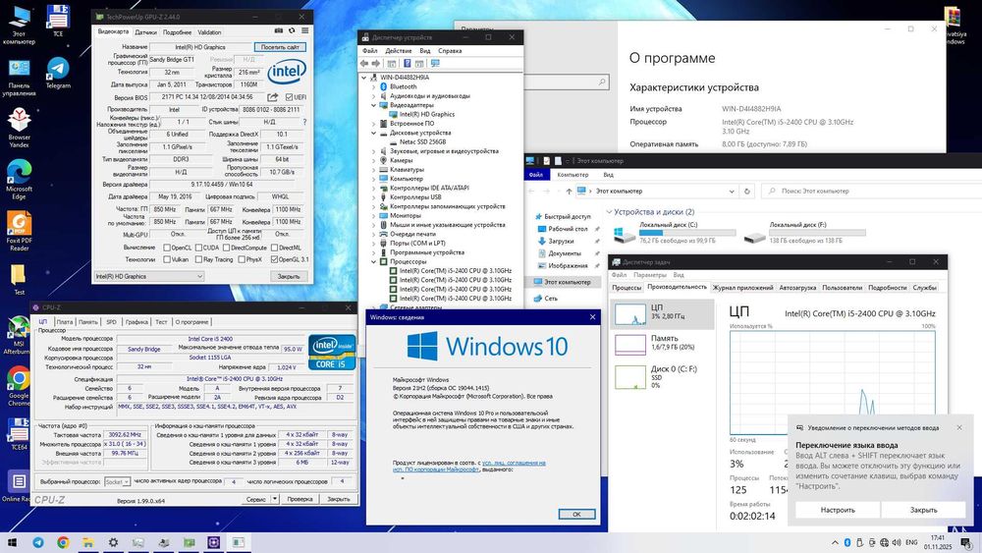Show hidden tray icons chevron

pos(834,542)
